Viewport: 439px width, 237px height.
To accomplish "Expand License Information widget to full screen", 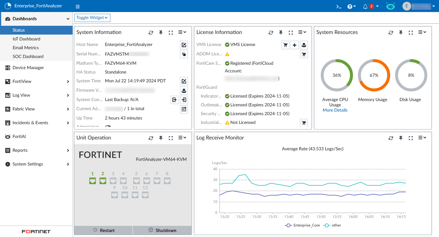I will [291, 32].
